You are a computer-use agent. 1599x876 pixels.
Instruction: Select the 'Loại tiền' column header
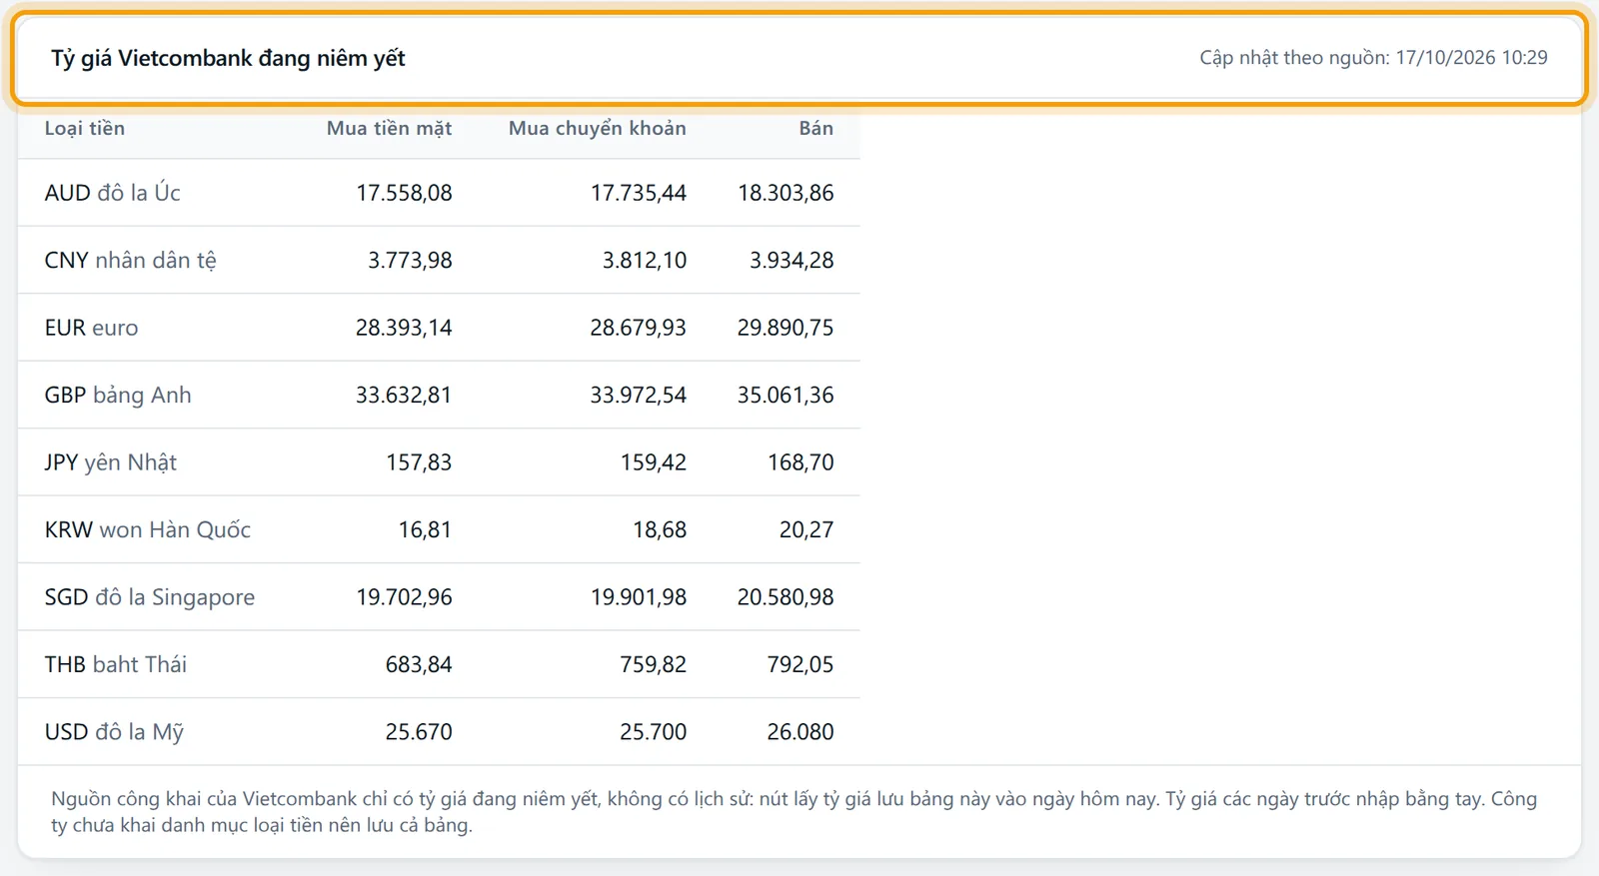click(85, 128)
